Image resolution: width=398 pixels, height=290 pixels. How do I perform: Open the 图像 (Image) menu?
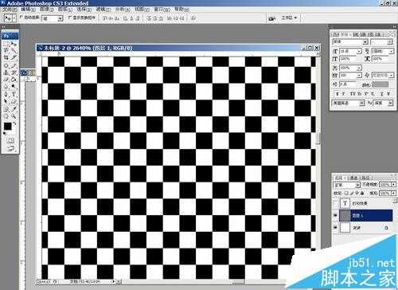[x=46, y=10]
